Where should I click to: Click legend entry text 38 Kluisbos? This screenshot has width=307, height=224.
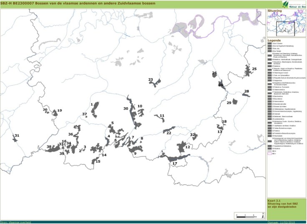(276, 148)
